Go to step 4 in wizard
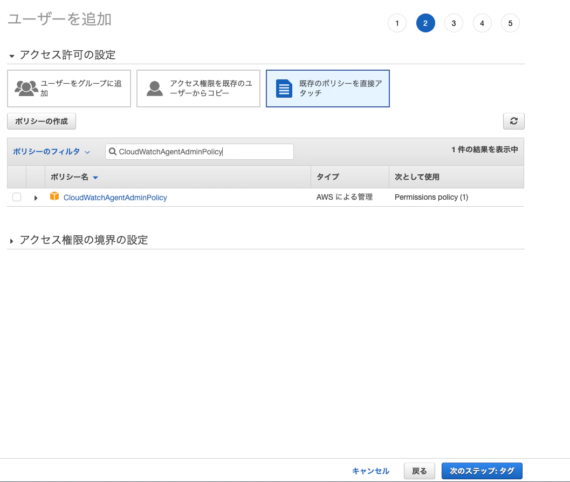Screen dimensions: 570x482 click(482, 23)
